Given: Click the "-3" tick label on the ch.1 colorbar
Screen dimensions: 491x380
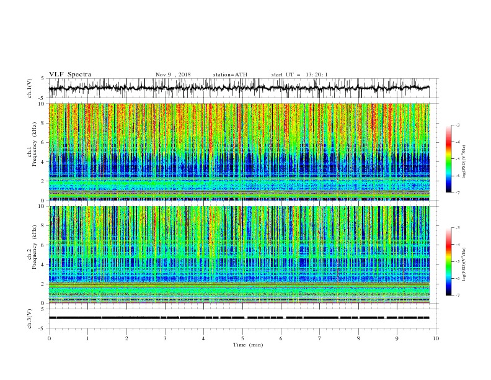Looking at the screenshot, I should [x=458, y=125].
